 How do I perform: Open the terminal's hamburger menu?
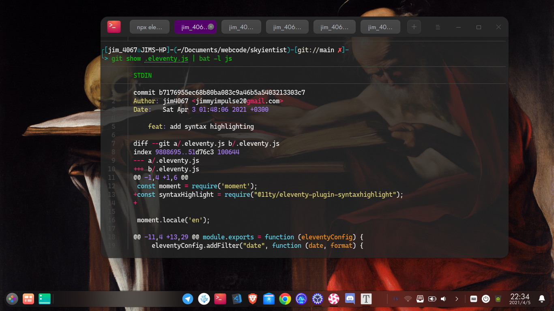pyautogui.click(x=438, y=27)
